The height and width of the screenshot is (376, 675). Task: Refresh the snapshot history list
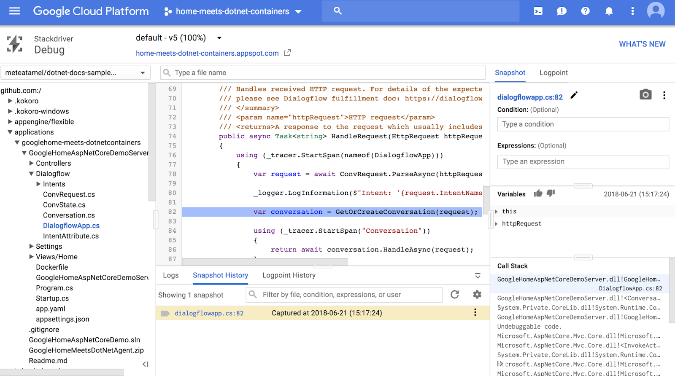pyautogui.click(x=455, y=295)
